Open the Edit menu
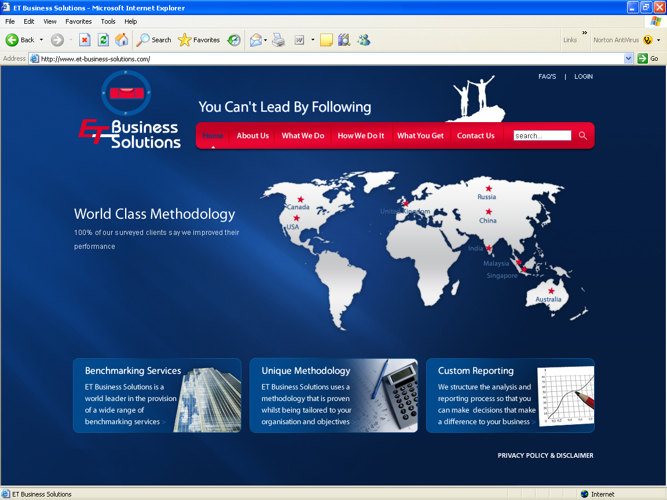 click(x=29, y=21)
